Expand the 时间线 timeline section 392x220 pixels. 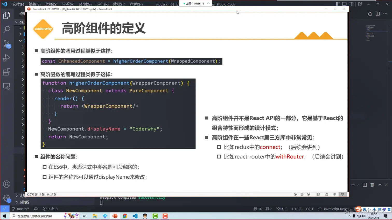click(17, 202)
